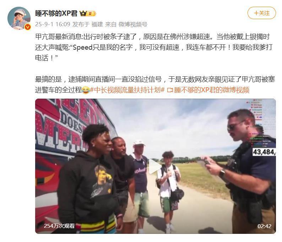Click the 发布于 福建 location text

tap(88, 24)
